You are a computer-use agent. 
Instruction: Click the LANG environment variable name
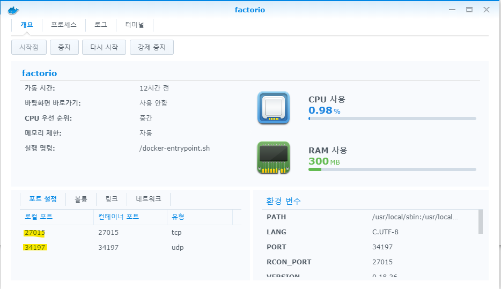click(x=276, y=232)
